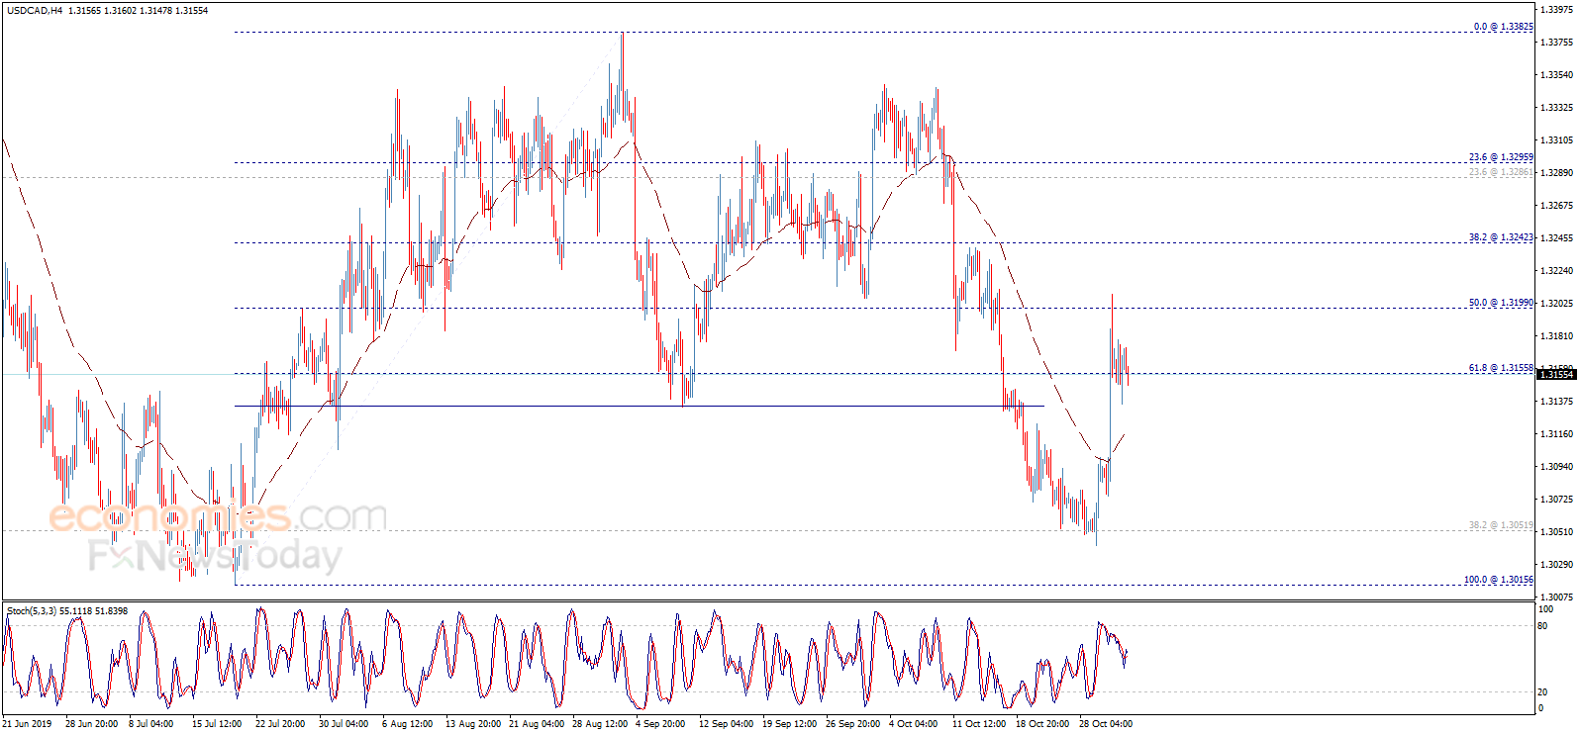Click the 1.30290 price axis value
1580x735 pixels.
pyautogui.click(x=1557, y=565)
